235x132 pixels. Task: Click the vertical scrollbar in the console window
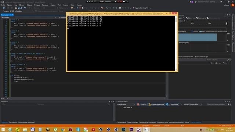[176, 43]
